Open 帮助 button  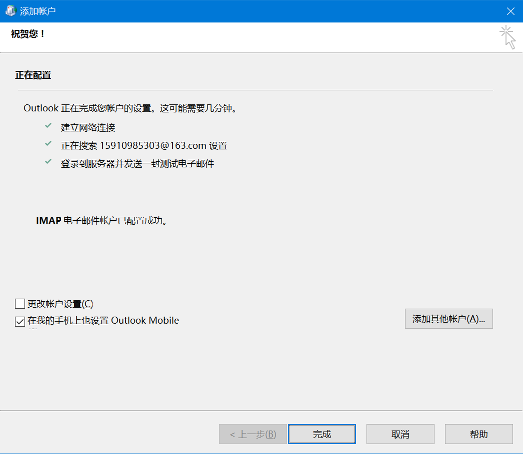(x=478, y=434)
